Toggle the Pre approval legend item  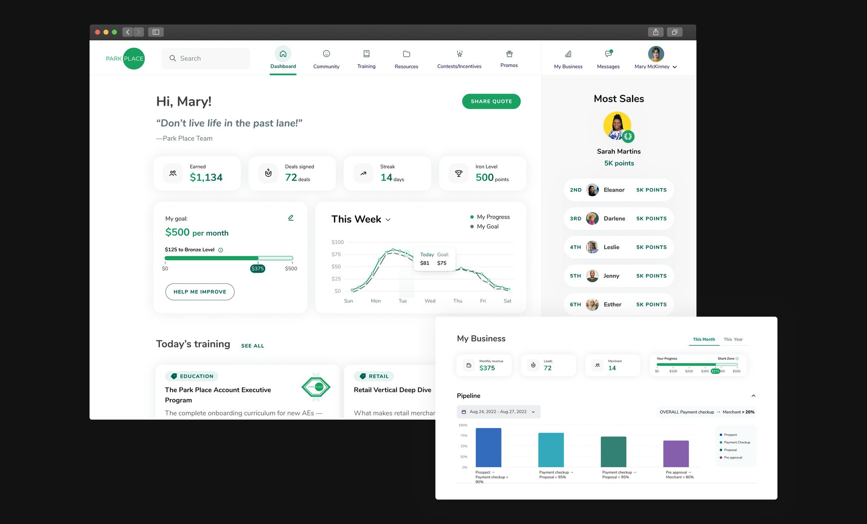(x=731, y=457)
